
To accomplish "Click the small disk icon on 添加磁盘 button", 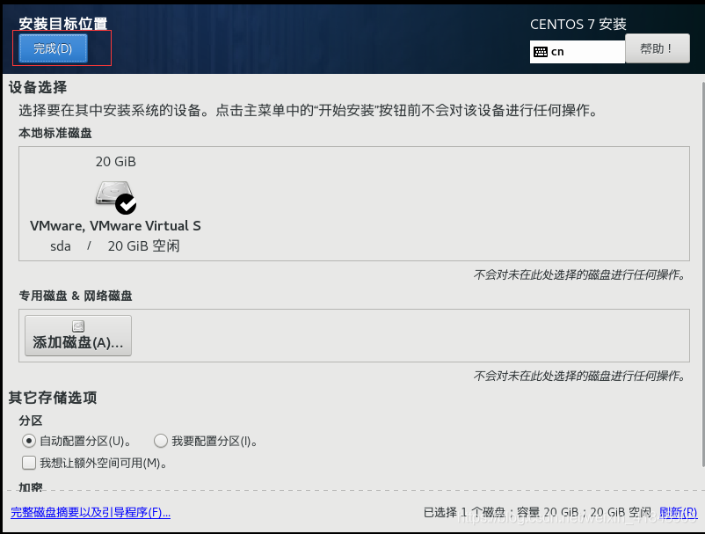I will [x=78, y=326].
